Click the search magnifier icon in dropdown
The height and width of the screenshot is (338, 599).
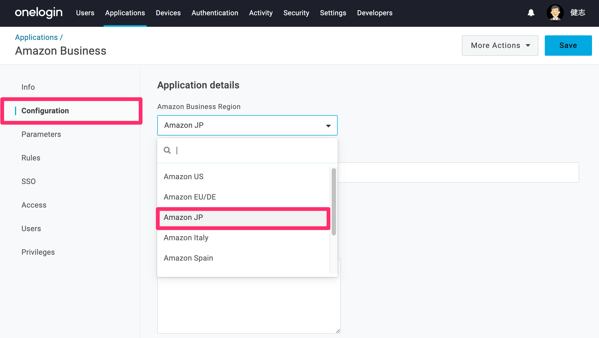(167, 150)
